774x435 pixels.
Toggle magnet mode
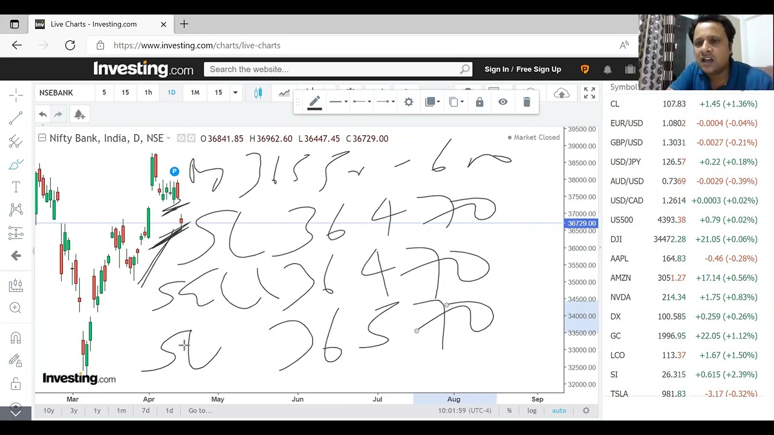pos(16,338)
